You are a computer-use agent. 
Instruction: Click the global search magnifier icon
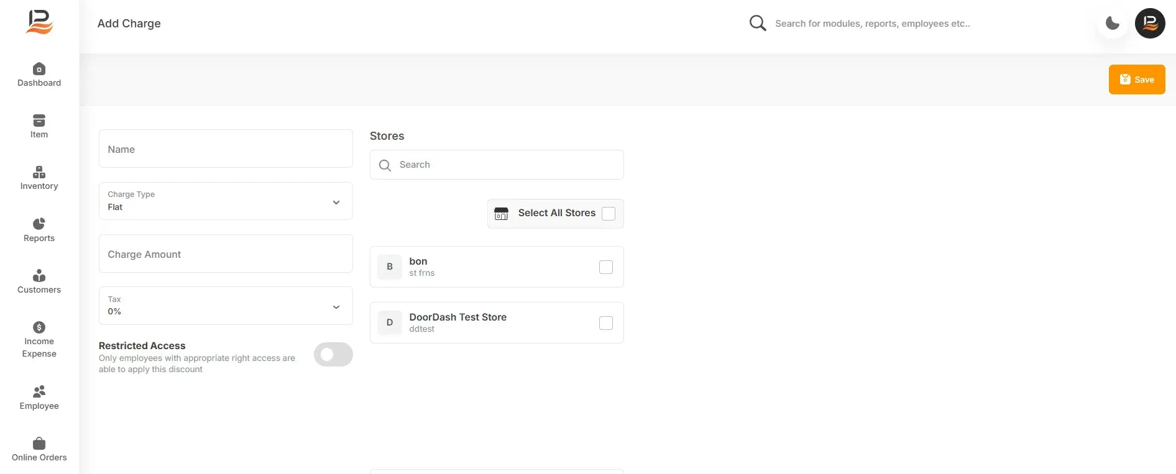pyautogui.click(x=758, y=24)
